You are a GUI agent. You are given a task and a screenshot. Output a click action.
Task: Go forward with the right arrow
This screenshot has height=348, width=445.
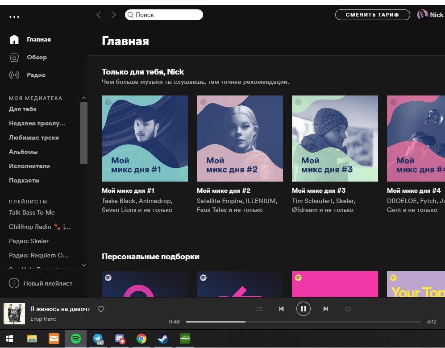[x=114, y=15]
